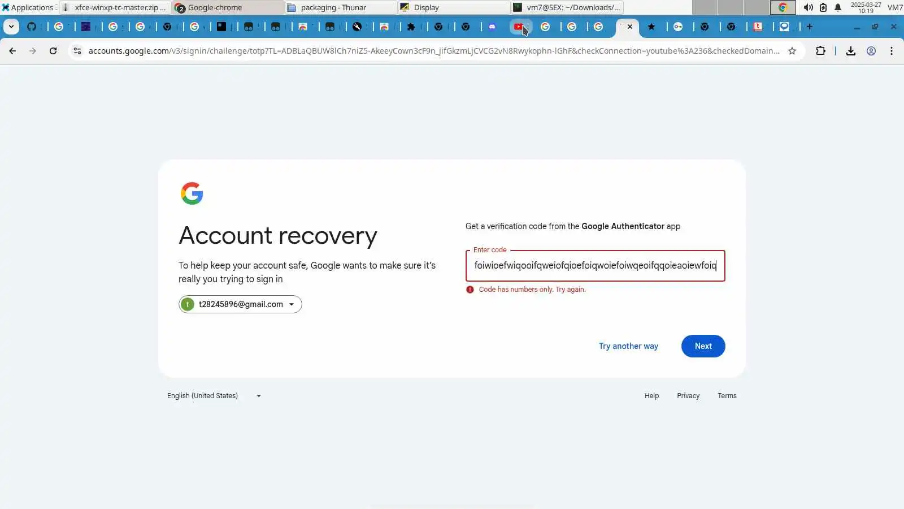Go back to previous page

tap(12, 51)
